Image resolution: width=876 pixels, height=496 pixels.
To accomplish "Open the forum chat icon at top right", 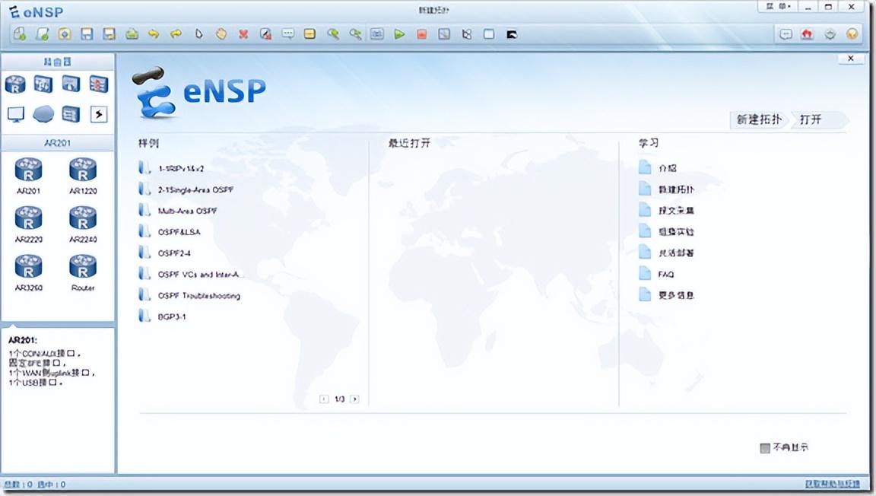I will 786,34.
